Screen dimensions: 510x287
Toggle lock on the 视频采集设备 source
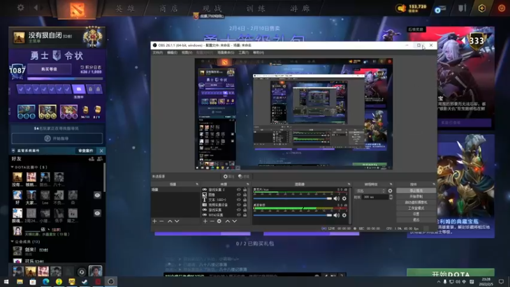pos(245,205)
